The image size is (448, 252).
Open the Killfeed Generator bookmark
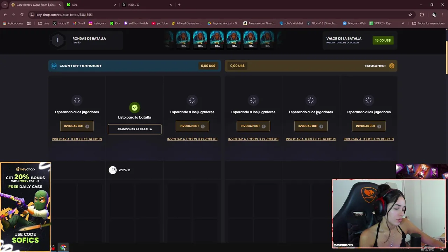187,23
